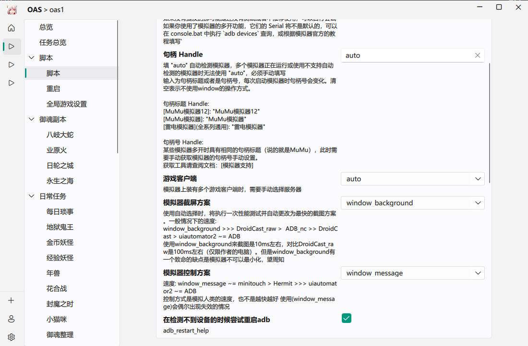Clear the Handle field with the X icon
Viewport: 528px width, 346px height.
[478, 55]
